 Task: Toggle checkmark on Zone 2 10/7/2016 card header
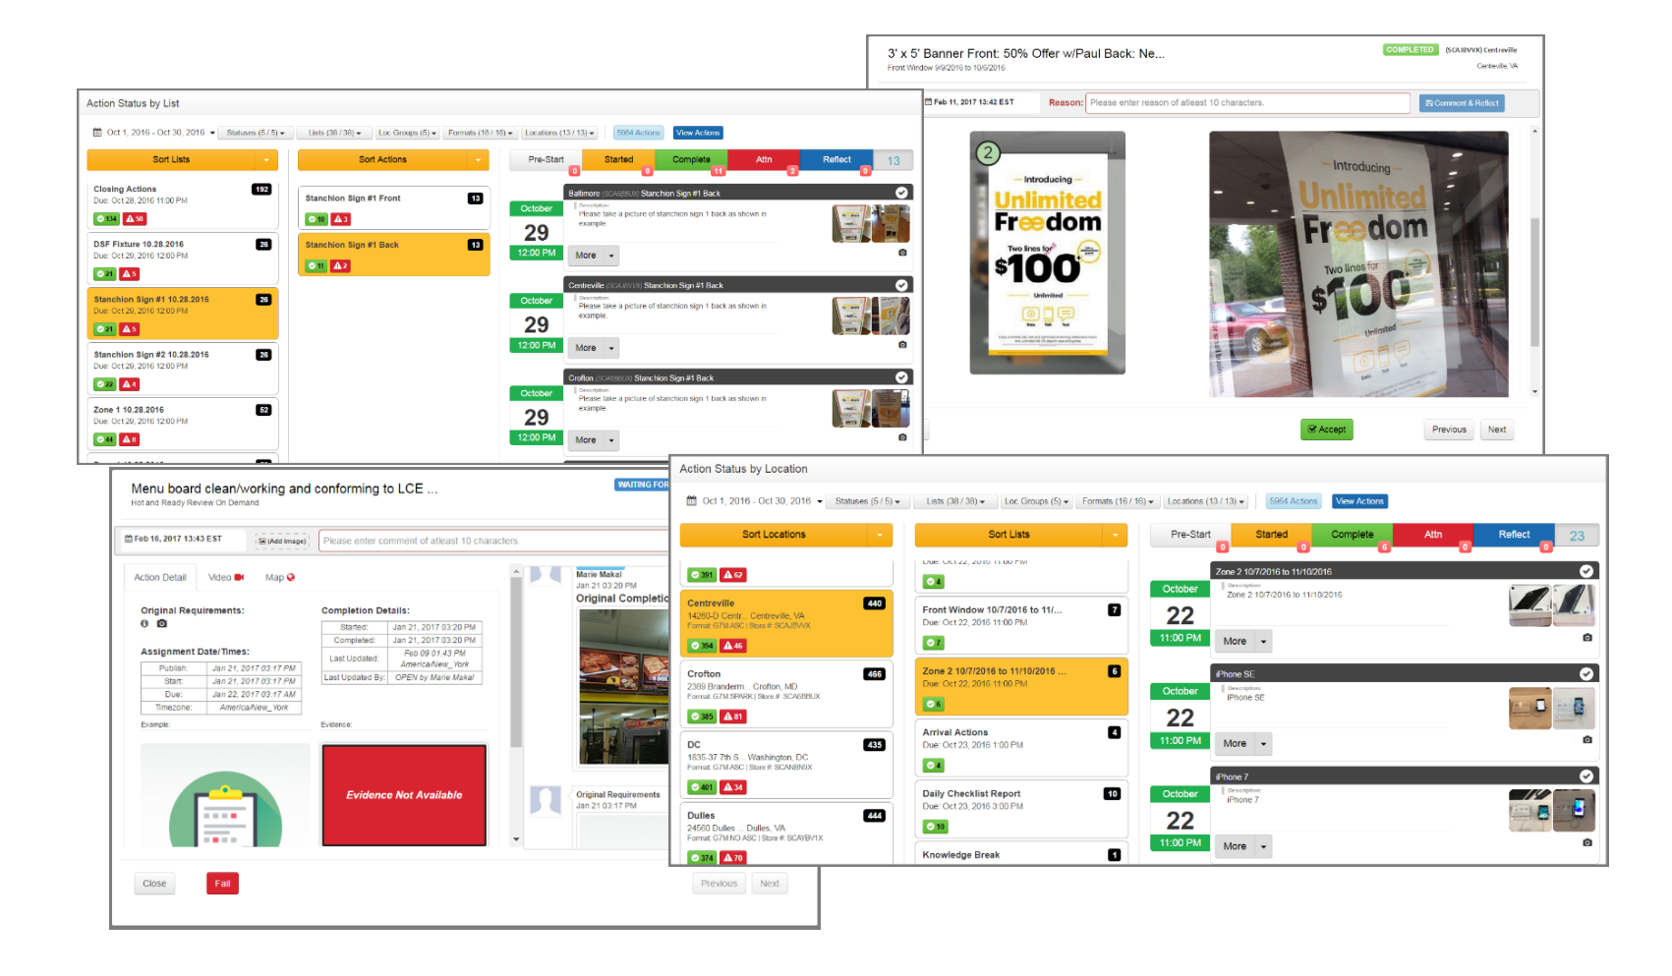click(x=1586, y=571)
